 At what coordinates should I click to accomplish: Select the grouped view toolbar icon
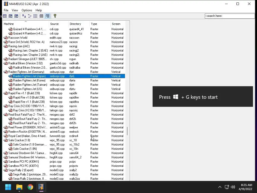(x=47, y=16)
